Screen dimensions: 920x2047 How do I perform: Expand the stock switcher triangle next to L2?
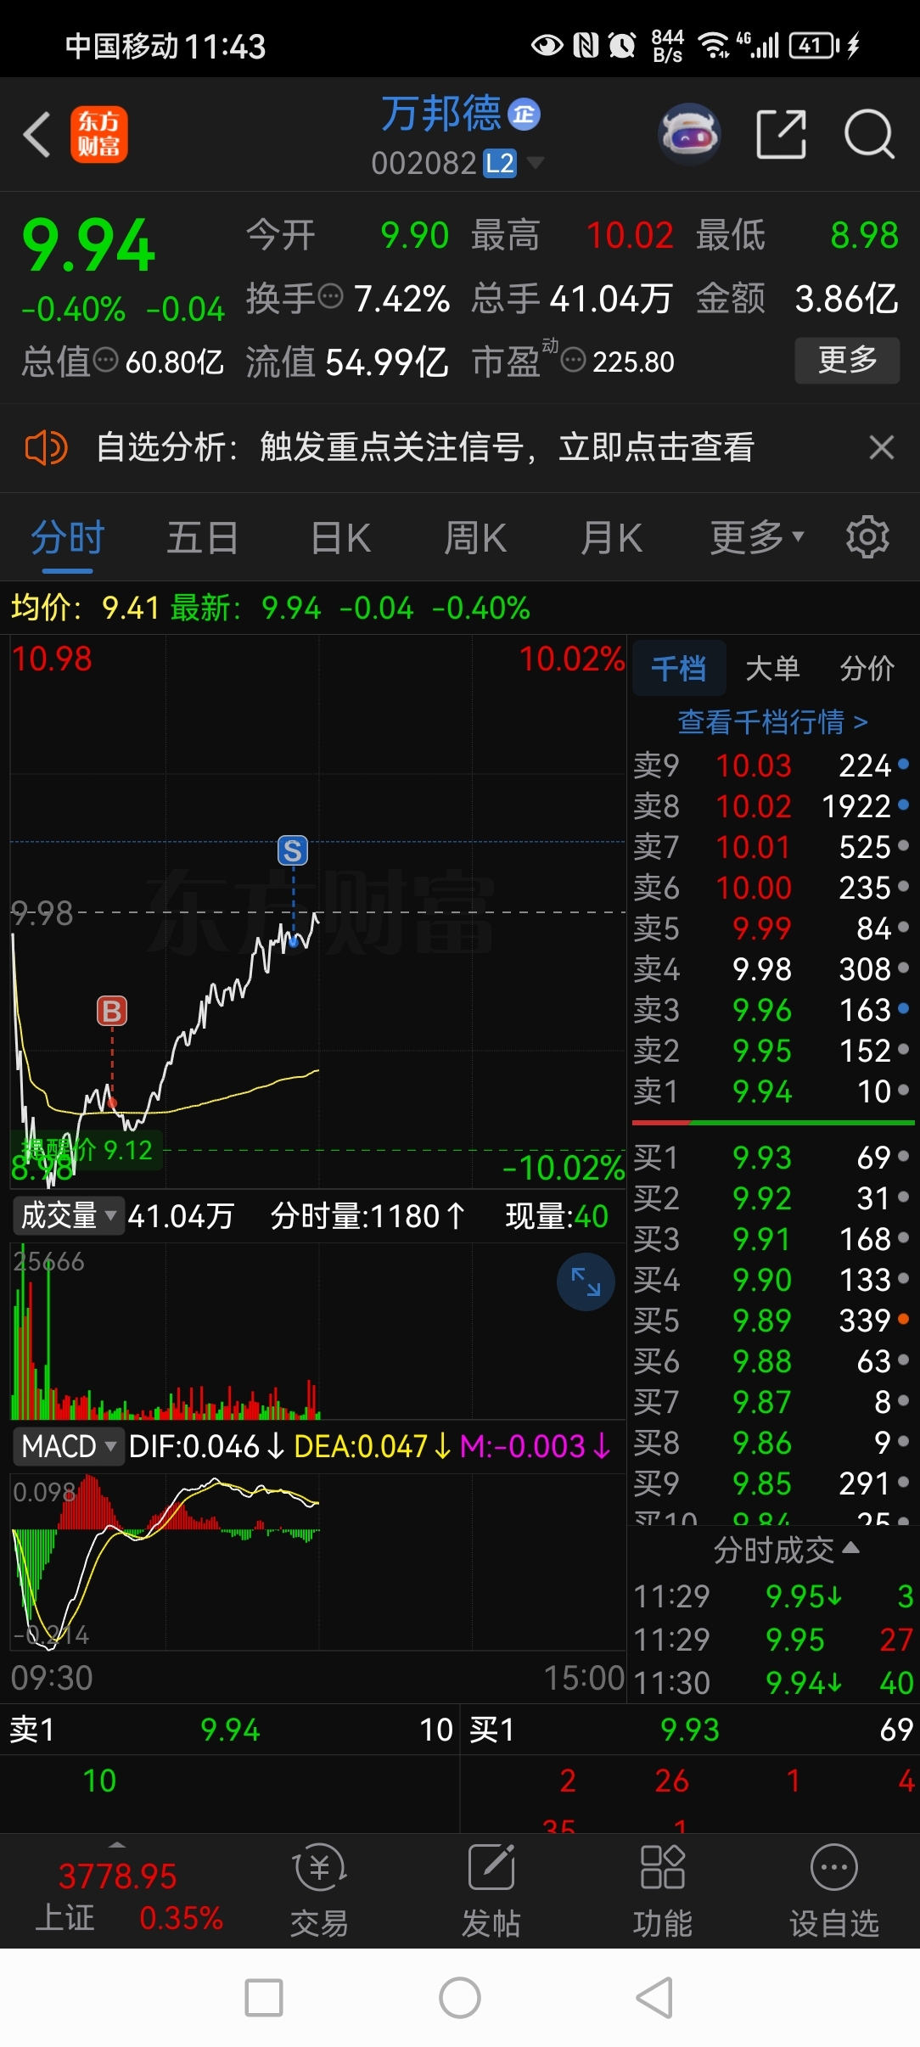click(x=536, y=161)
